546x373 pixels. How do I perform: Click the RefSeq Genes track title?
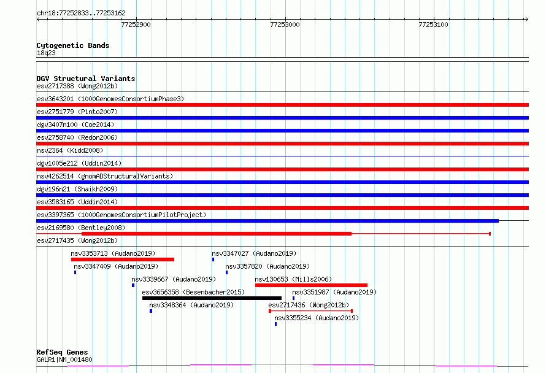pos(62,352)
